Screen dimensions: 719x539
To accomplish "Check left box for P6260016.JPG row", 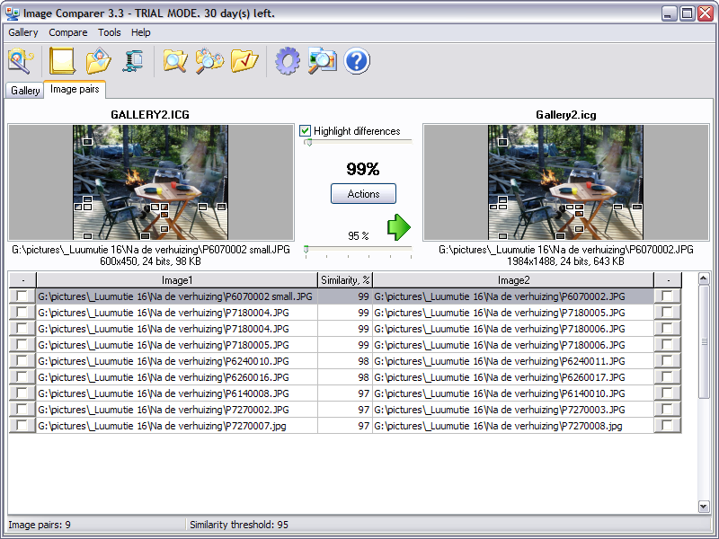I will point(22,376).
